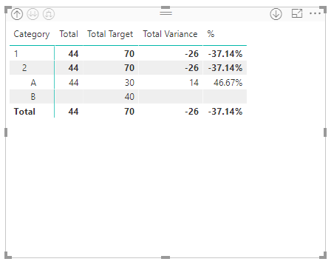
Task: Sort by the % column header
Action: click(211, 34)
